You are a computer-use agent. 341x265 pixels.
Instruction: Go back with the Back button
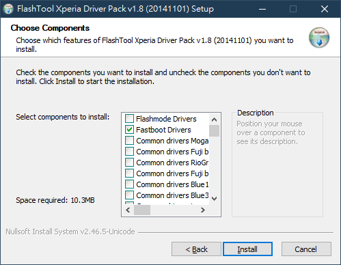(196, 249)
